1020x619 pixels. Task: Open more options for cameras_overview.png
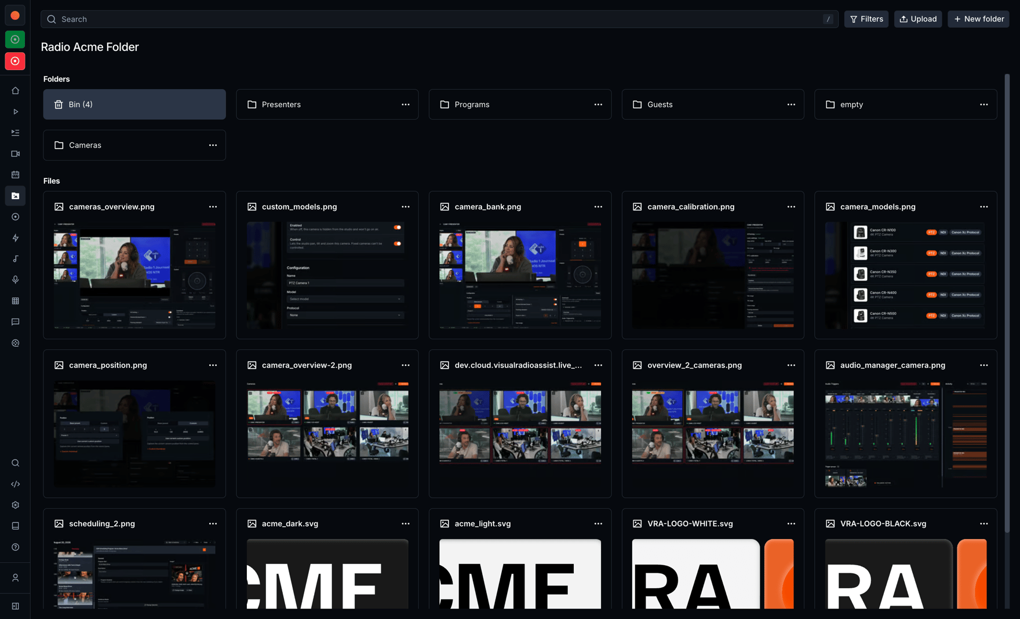click(x=213, y=207)
